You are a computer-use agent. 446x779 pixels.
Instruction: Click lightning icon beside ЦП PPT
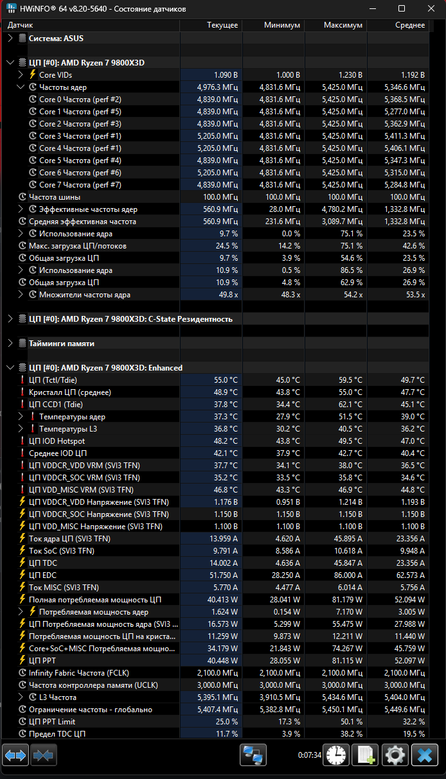[22, 661]
